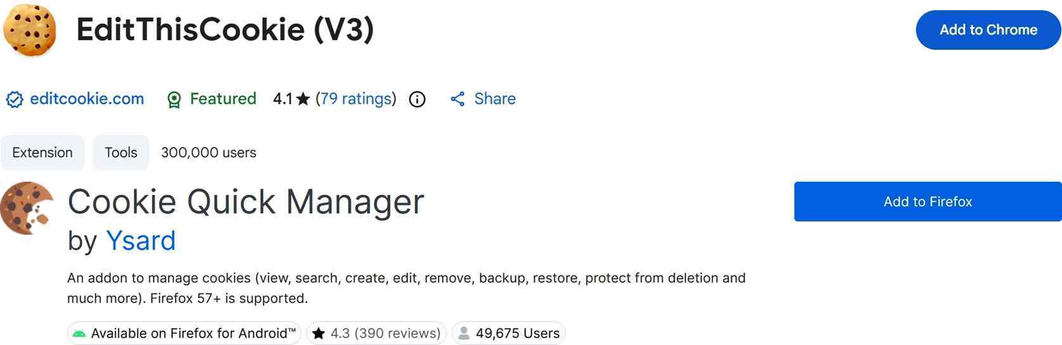Visit author Ysard's profile link
This screenshot has height=345, width=1062.
pyautogui.click(x=141, y=241)
